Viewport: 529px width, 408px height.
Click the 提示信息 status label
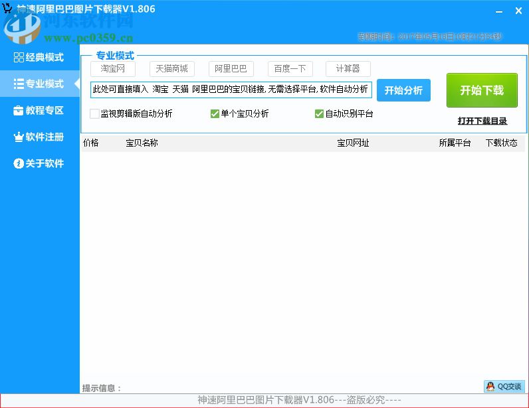[x=102, y=388]
